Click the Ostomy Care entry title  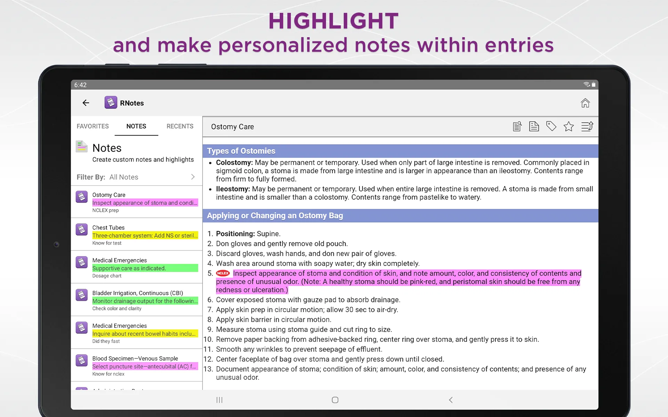tap(232, 126)
